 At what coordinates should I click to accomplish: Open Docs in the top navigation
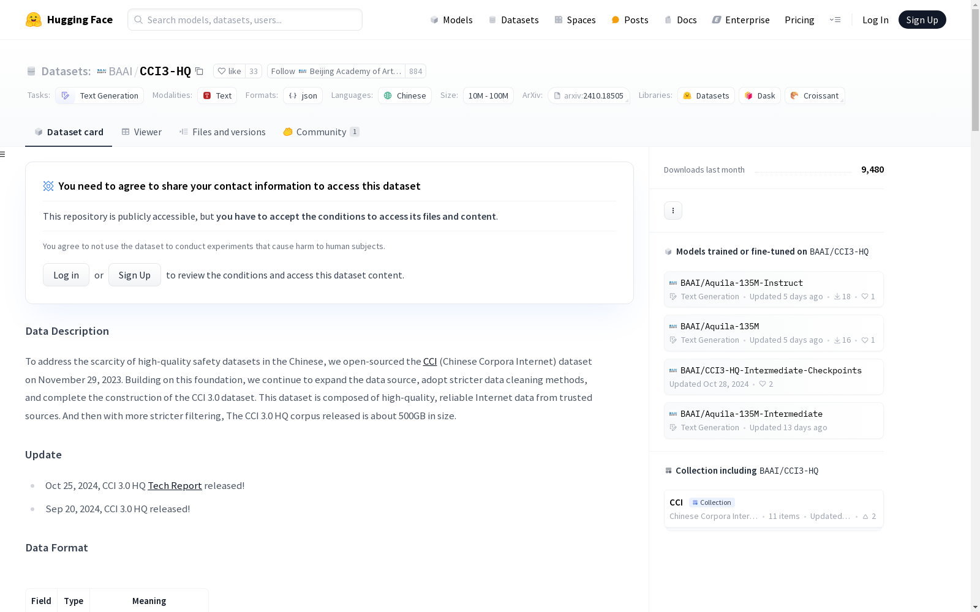click(680, 20)
